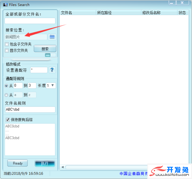Click the 搜索 button
Image resolution: width=192 pixels, height=179 pixels.
coord(45,49)
